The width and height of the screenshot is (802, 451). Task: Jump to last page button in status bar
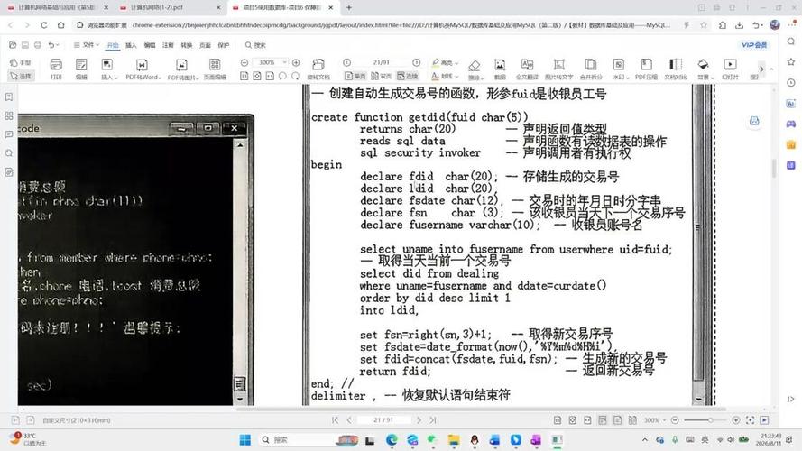(433, 419)
